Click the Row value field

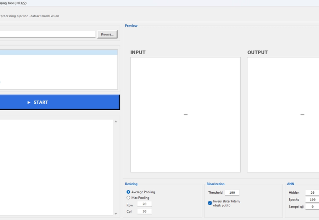(145, 204)
